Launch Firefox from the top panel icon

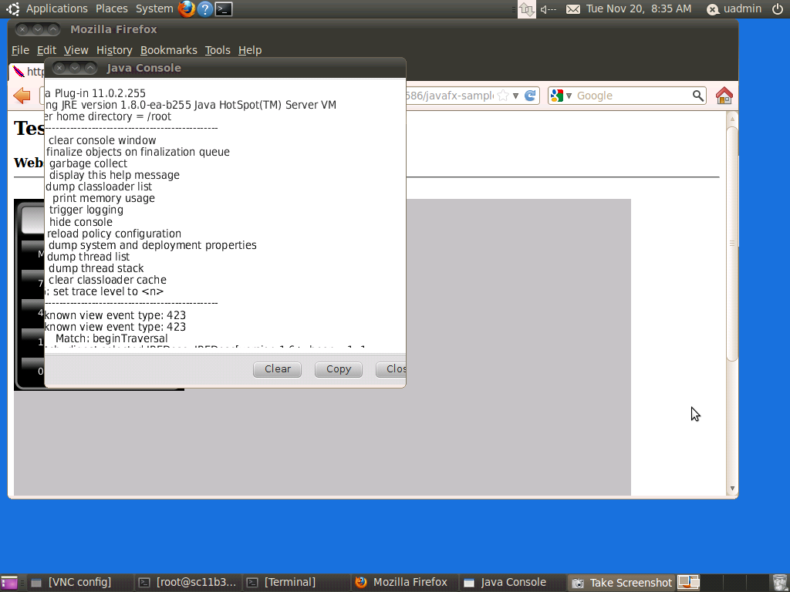[187, 8]
